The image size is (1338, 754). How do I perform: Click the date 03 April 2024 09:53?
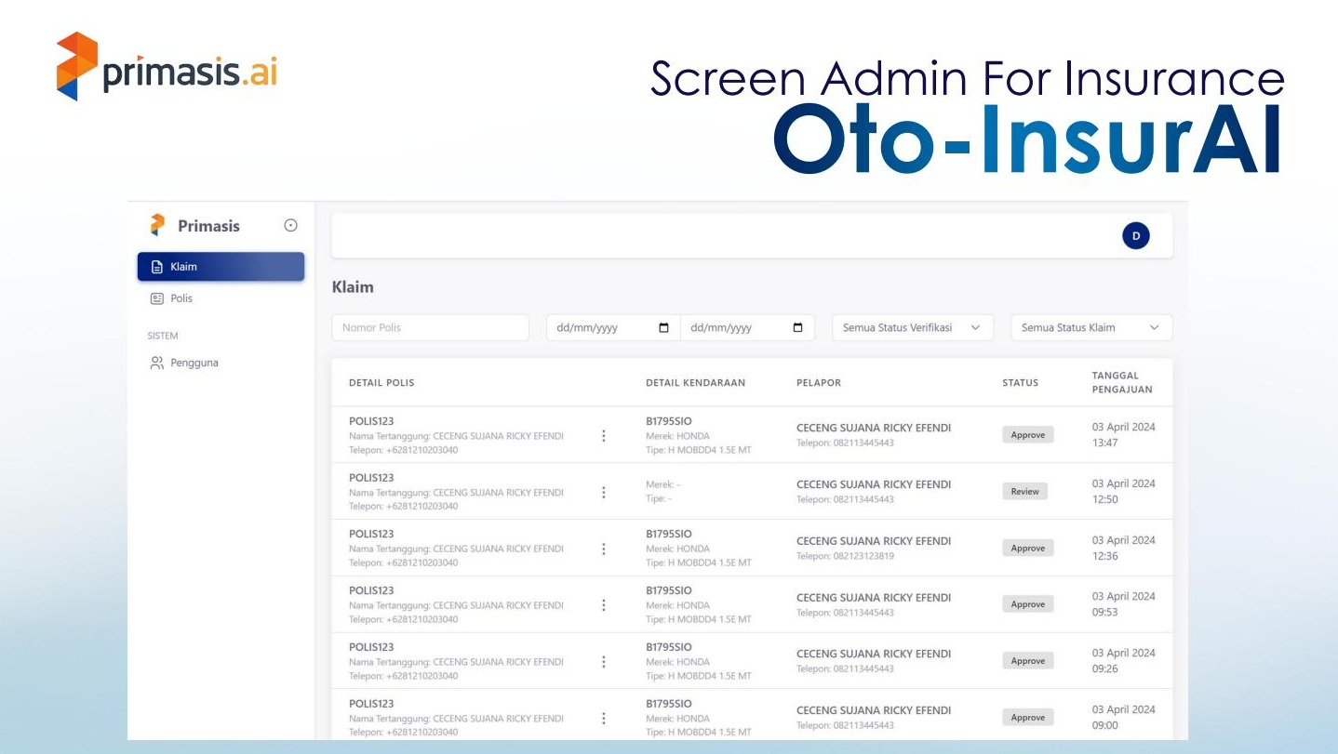(x=1123, y=604)
